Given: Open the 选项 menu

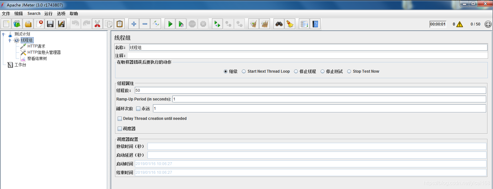Looking at the screenshot, I should tap(61, 14).
